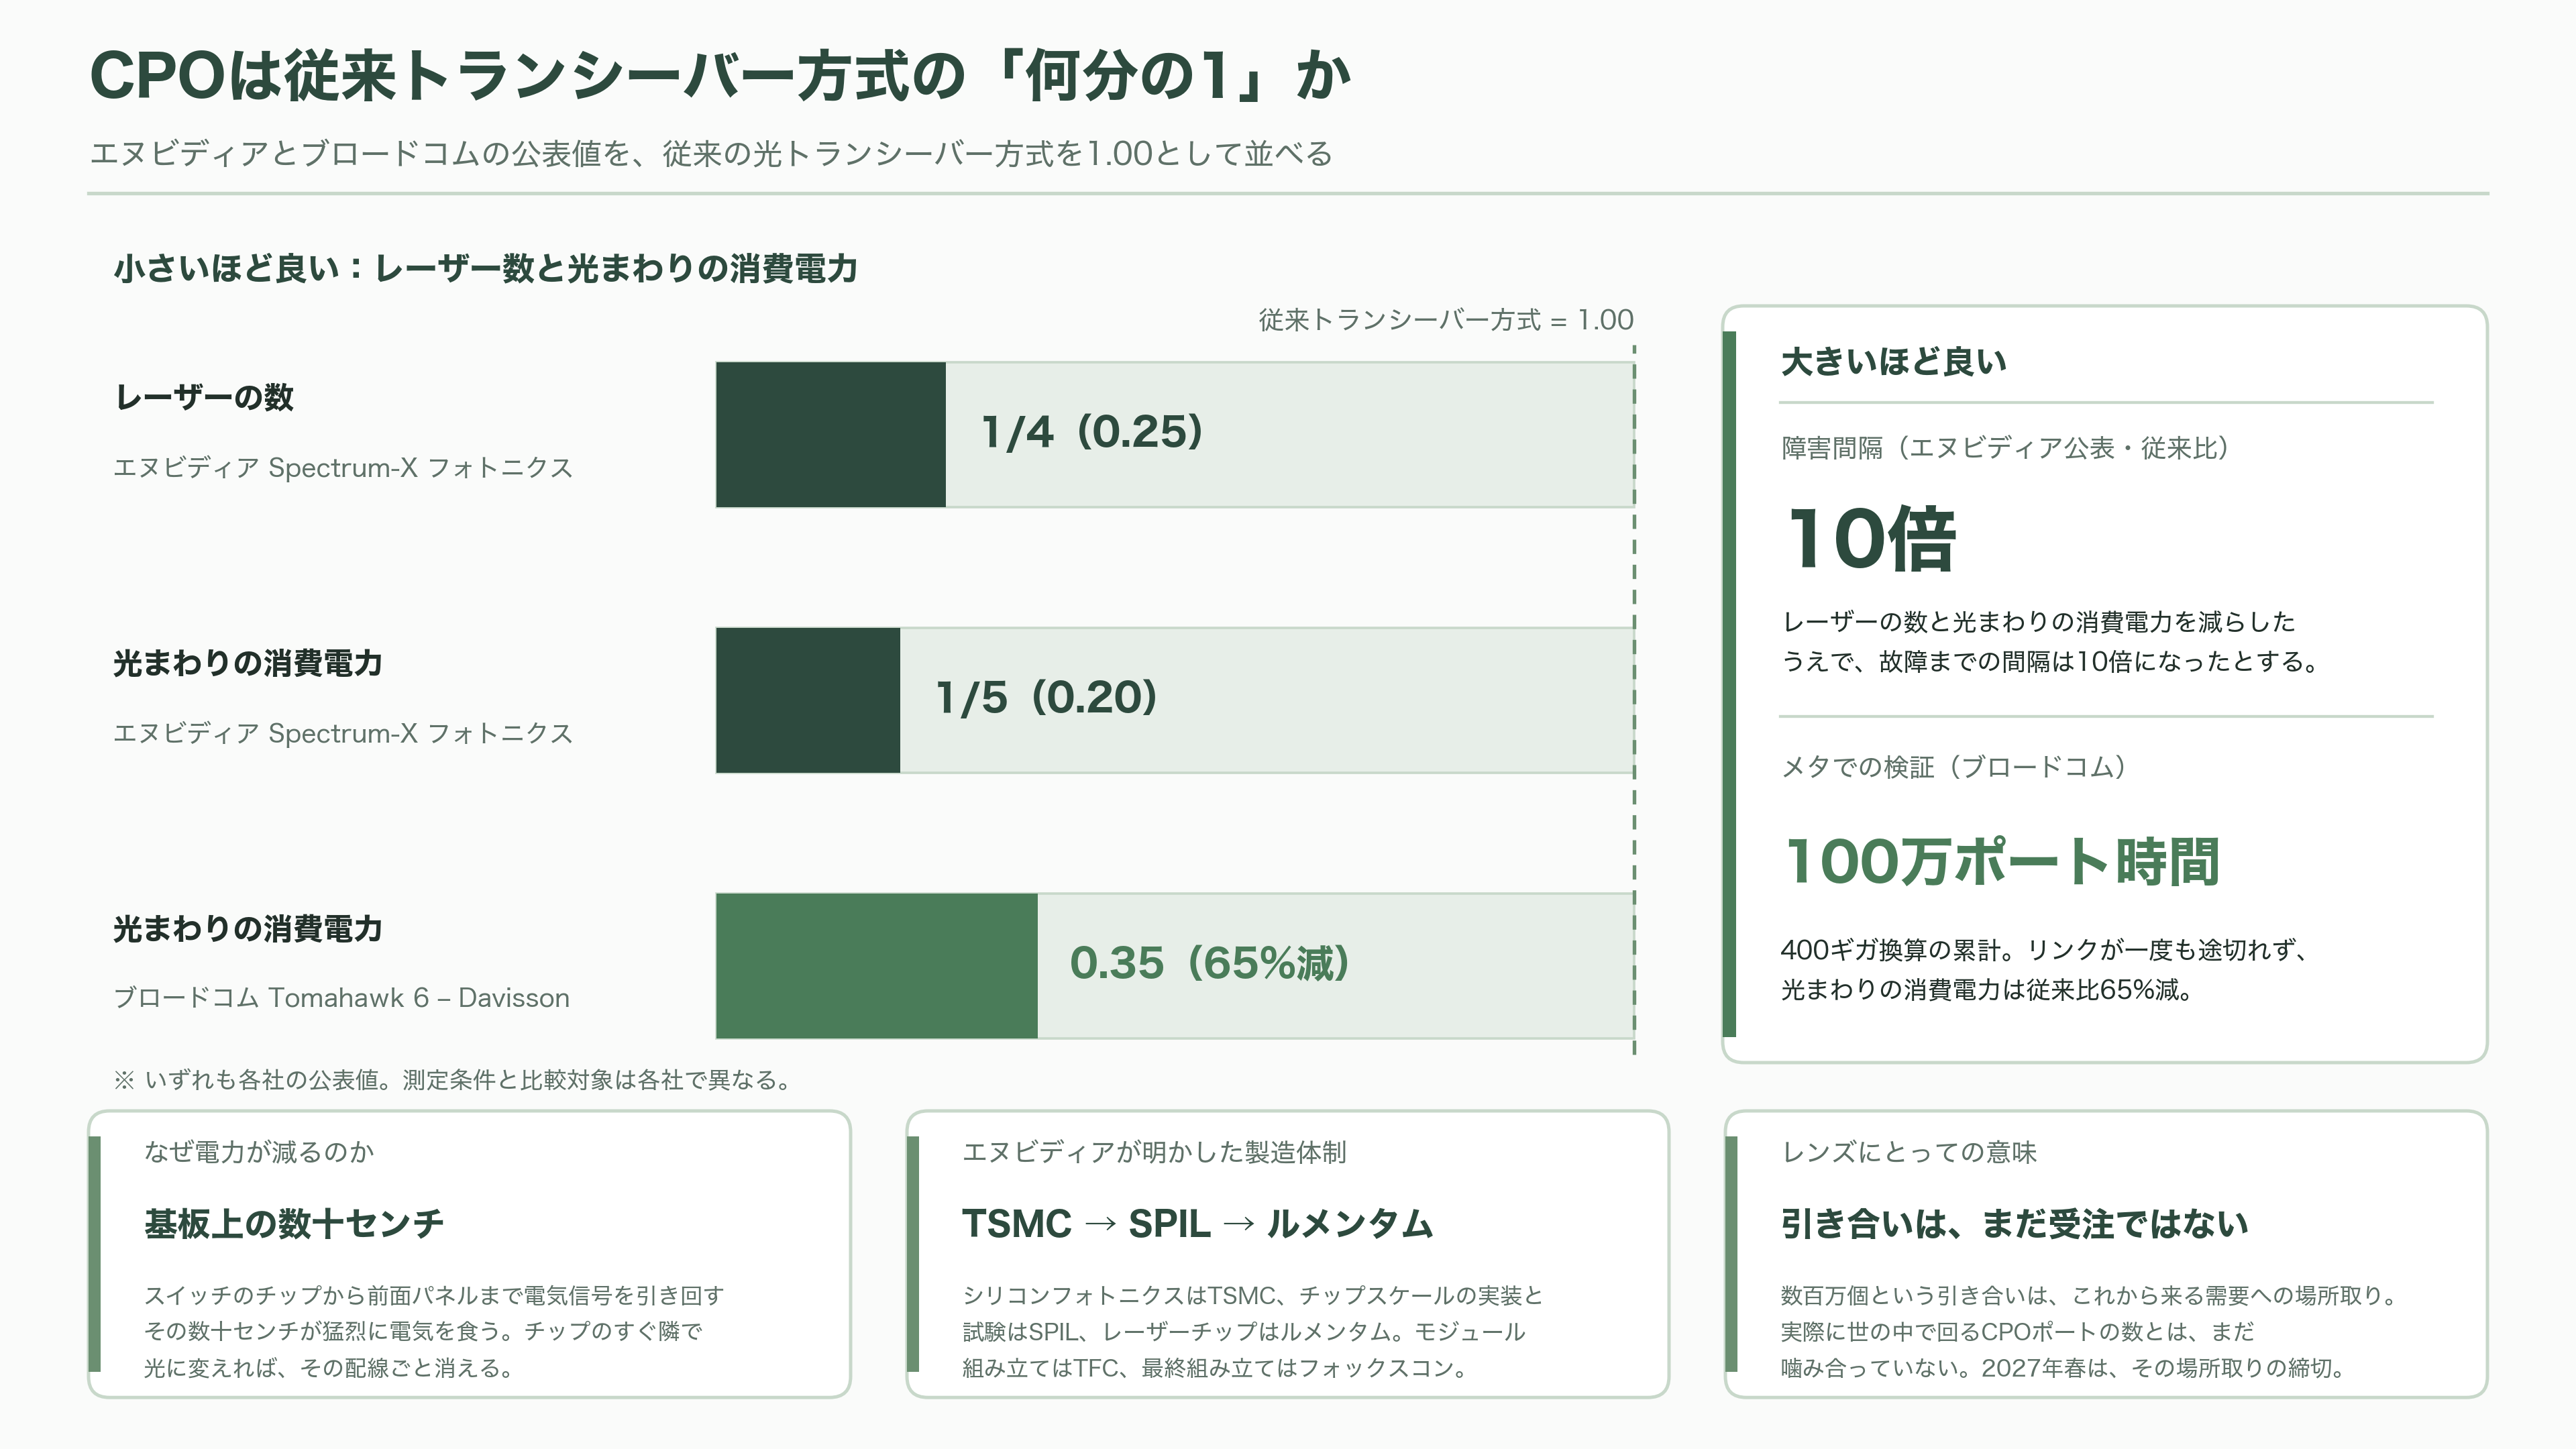Click the label 'メタでの検証（ブロードコム）'

(1954, 767)
